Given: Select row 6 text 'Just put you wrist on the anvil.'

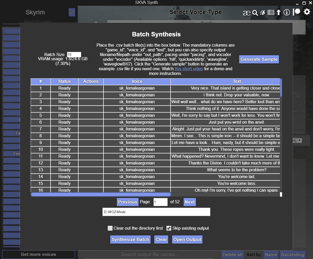Looking at the screenshot, I should click(237, 122).
